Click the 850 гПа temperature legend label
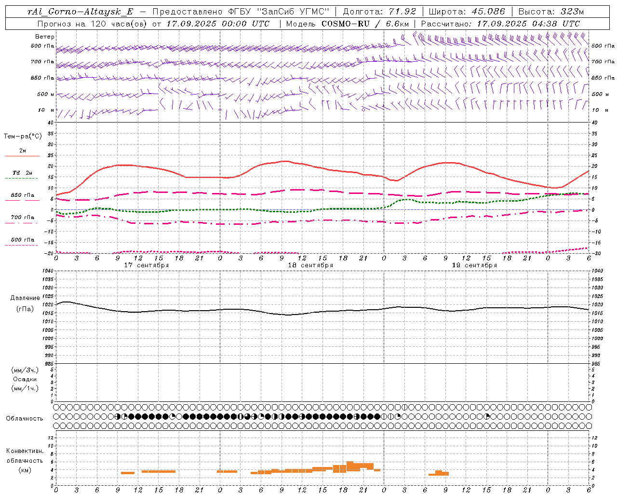The height and width of the screenshot is (494, 617). [23, 195]
